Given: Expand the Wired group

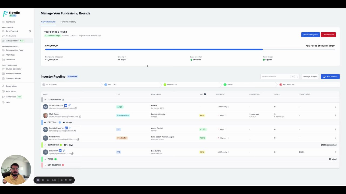Looking at the screenshot, I should coord(45,159).
